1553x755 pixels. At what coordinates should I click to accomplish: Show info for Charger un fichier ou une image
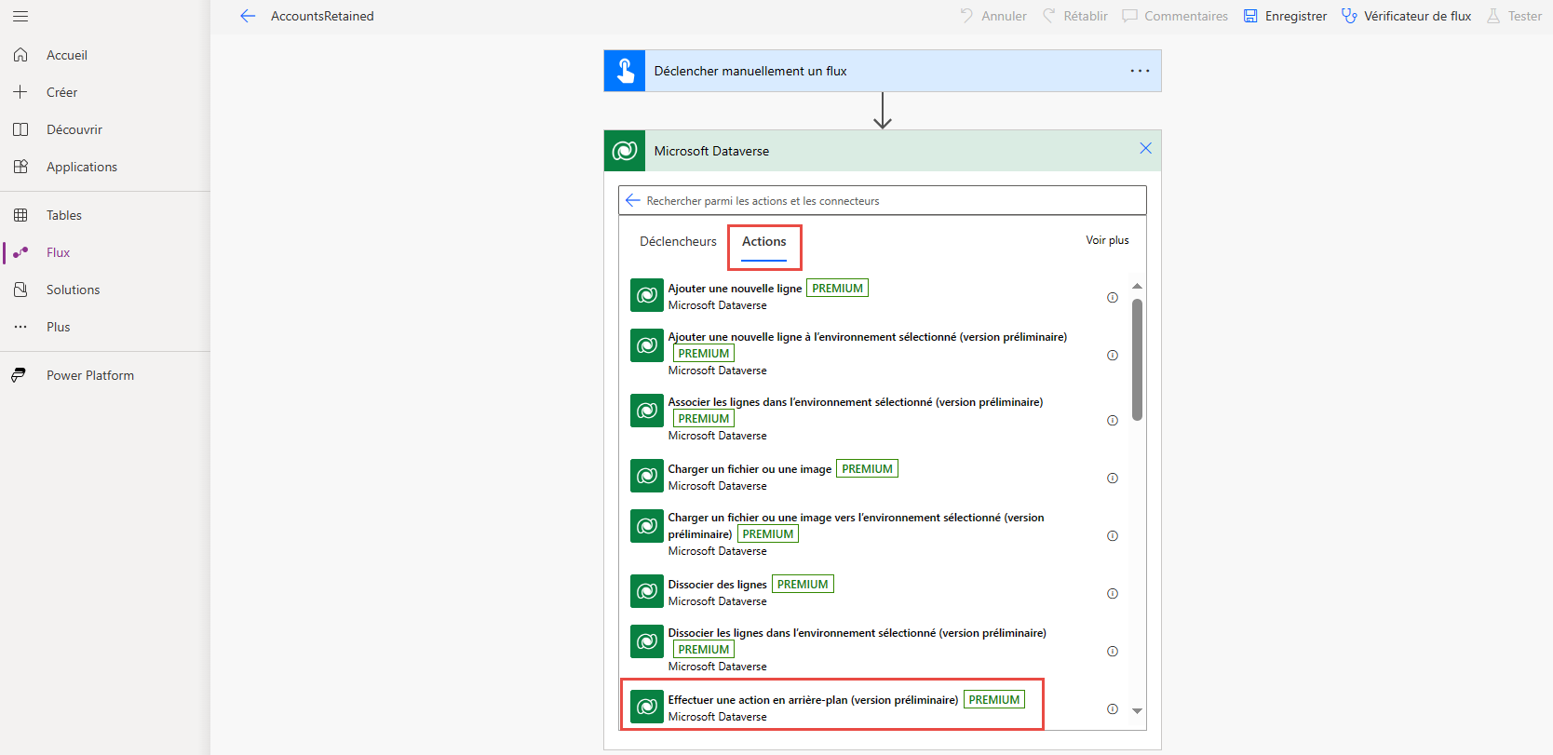(1113, 479)
